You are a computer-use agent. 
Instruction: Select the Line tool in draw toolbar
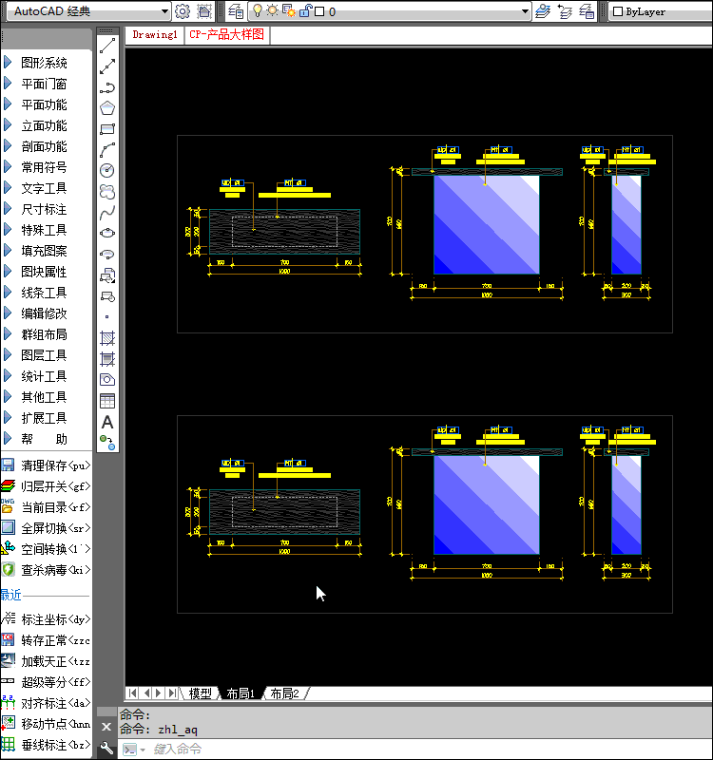click(x=107, y=45)
